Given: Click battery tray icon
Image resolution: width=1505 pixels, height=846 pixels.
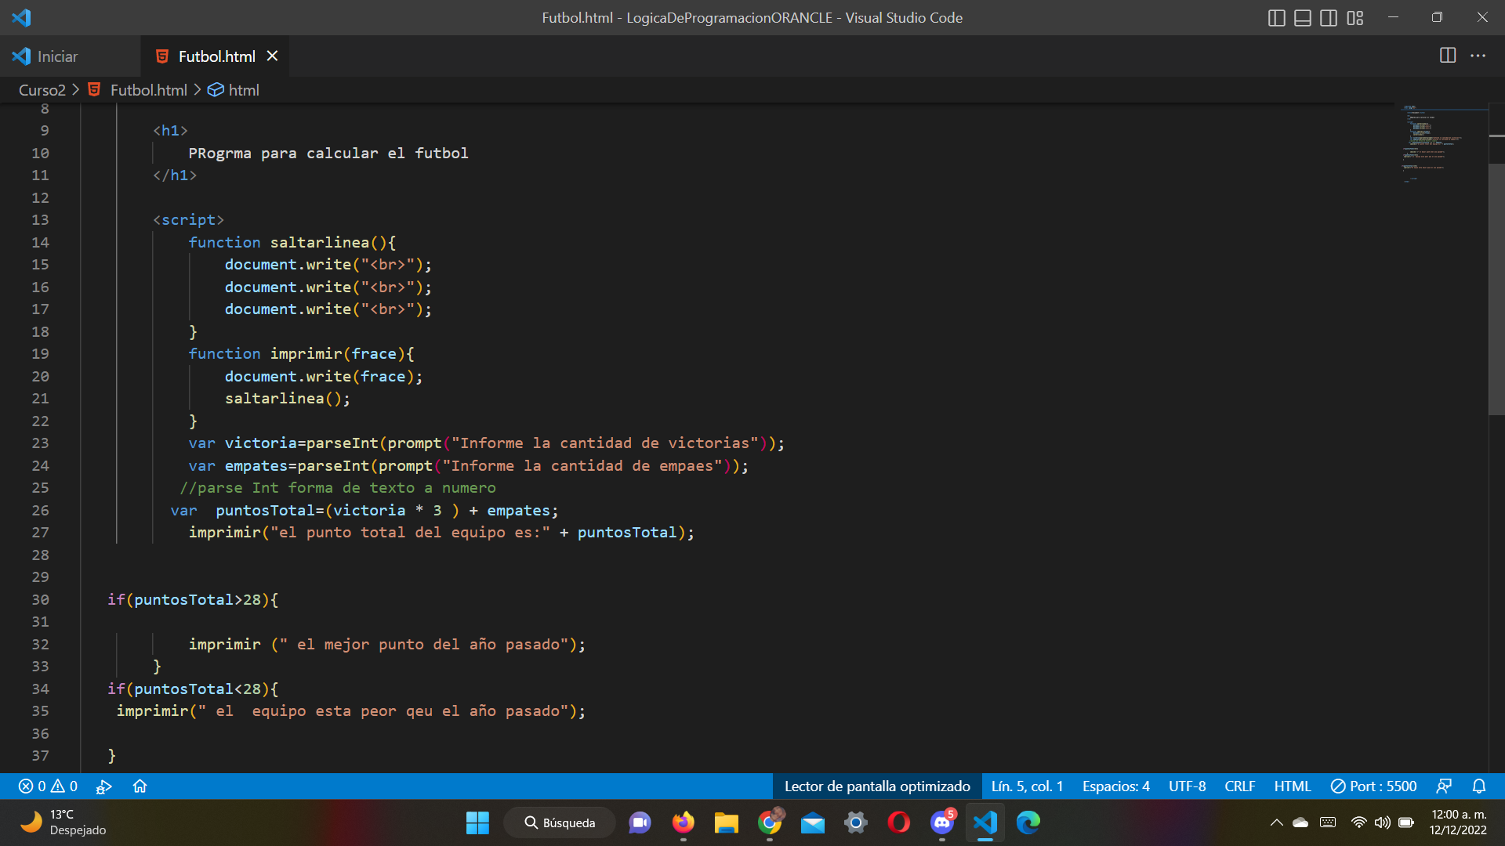Looking at the screenshot, I should (1406, 822).
